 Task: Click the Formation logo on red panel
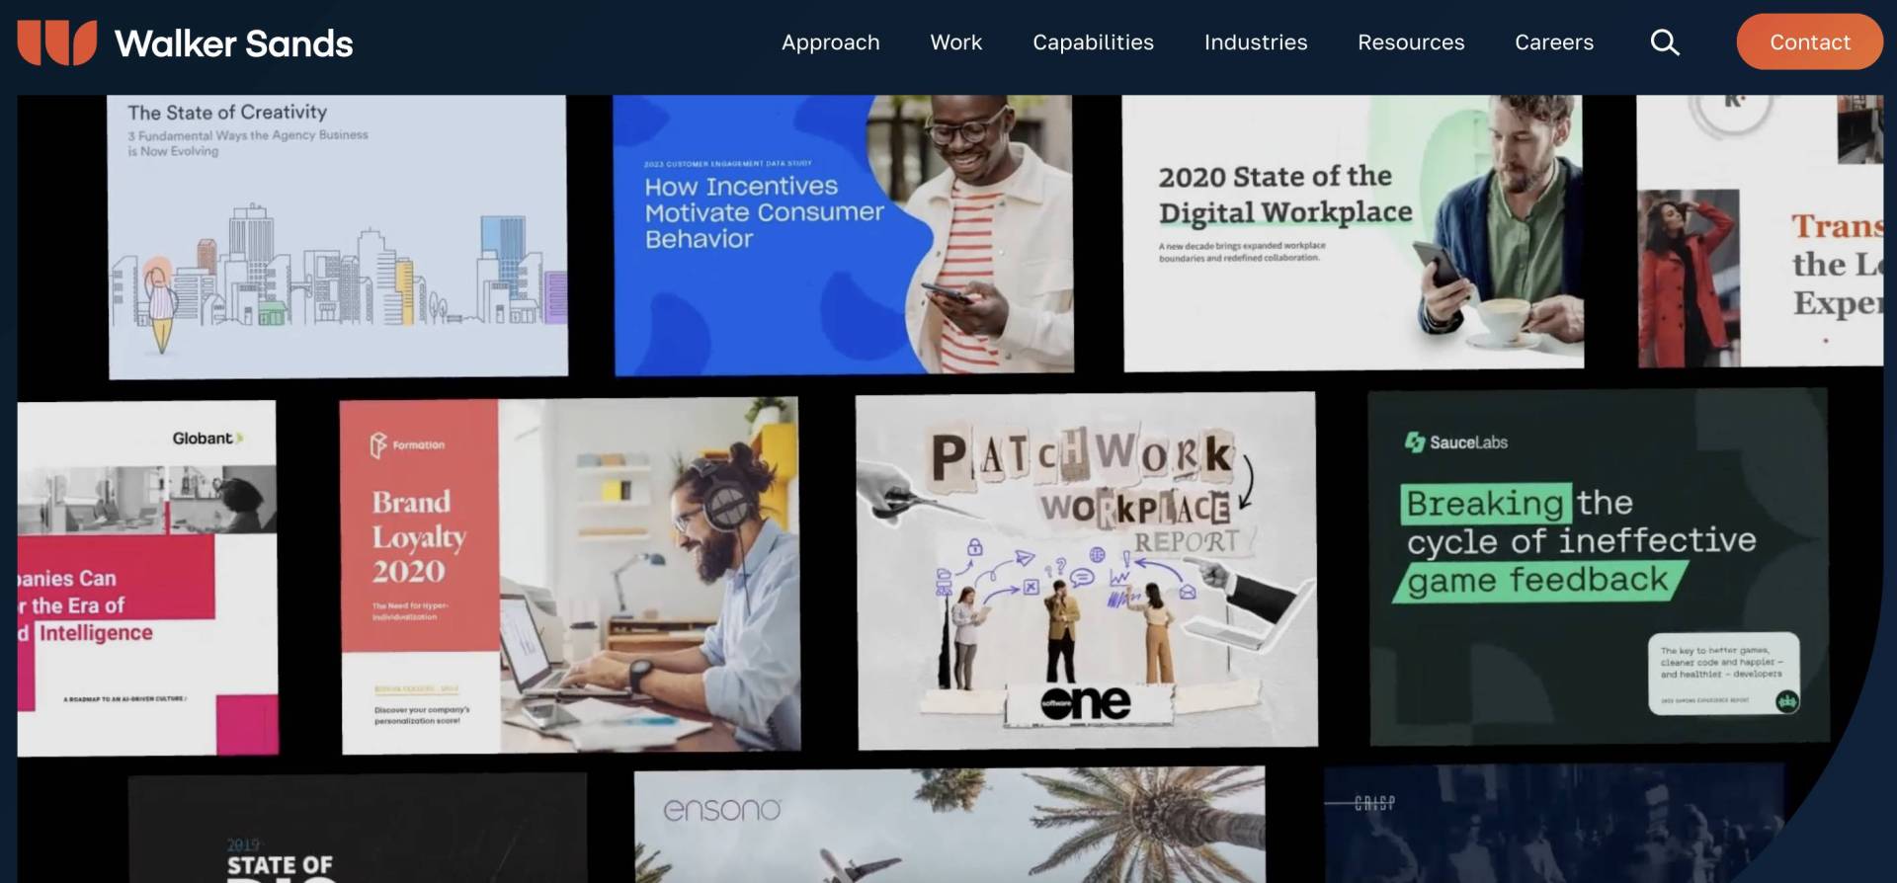[407, 445]
